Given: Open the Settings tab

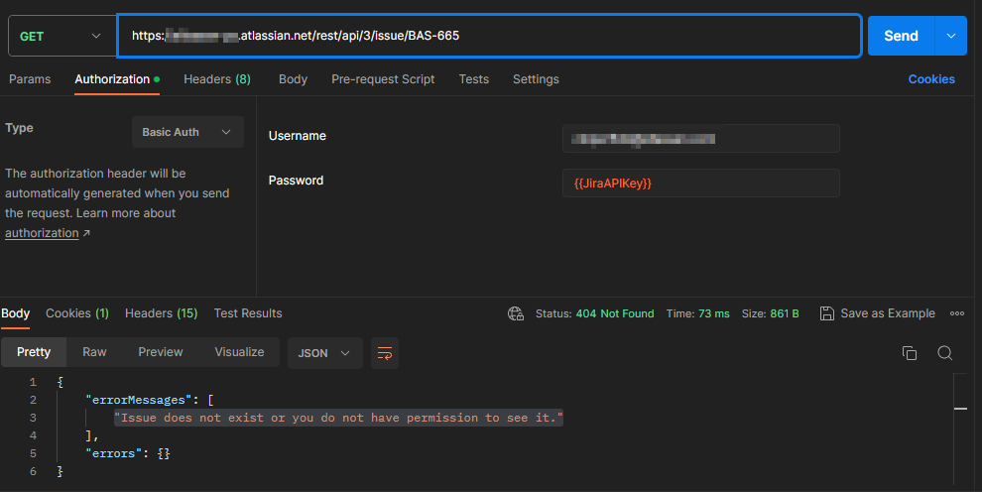Looking at the screenshot, I should coord(536,79).
